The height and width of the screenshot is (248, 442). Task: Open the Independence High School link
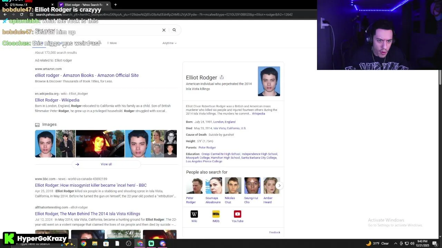pyautogui.click(x=259, y=154)
